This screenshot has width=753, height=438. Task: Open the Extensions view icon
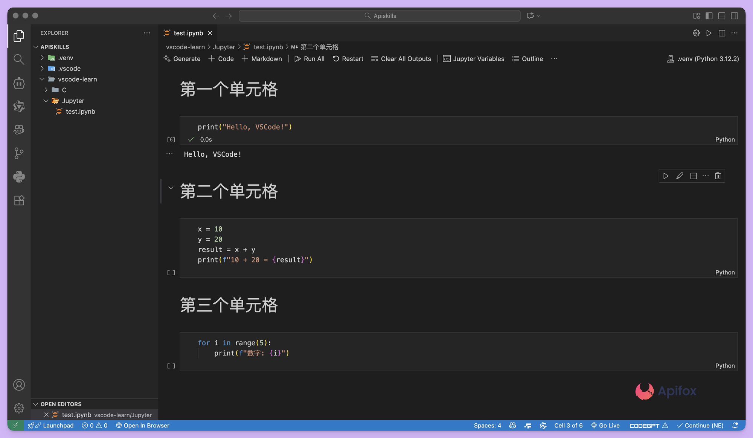[19, 200]
